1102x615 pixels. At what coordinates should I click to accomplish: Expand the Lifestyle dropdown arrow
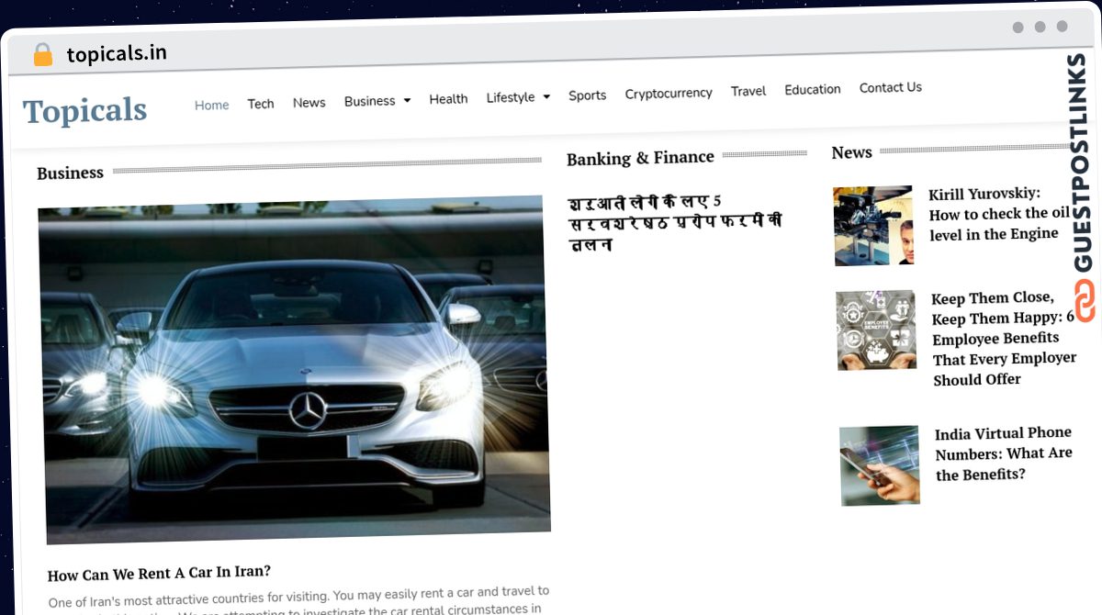coord(546,96)
